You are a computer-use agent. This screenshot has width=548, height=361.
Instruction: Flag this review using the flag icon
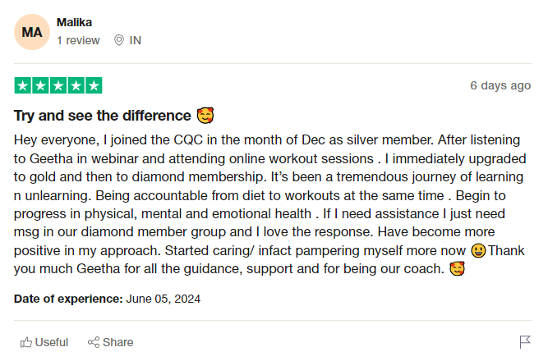(525, 342)
